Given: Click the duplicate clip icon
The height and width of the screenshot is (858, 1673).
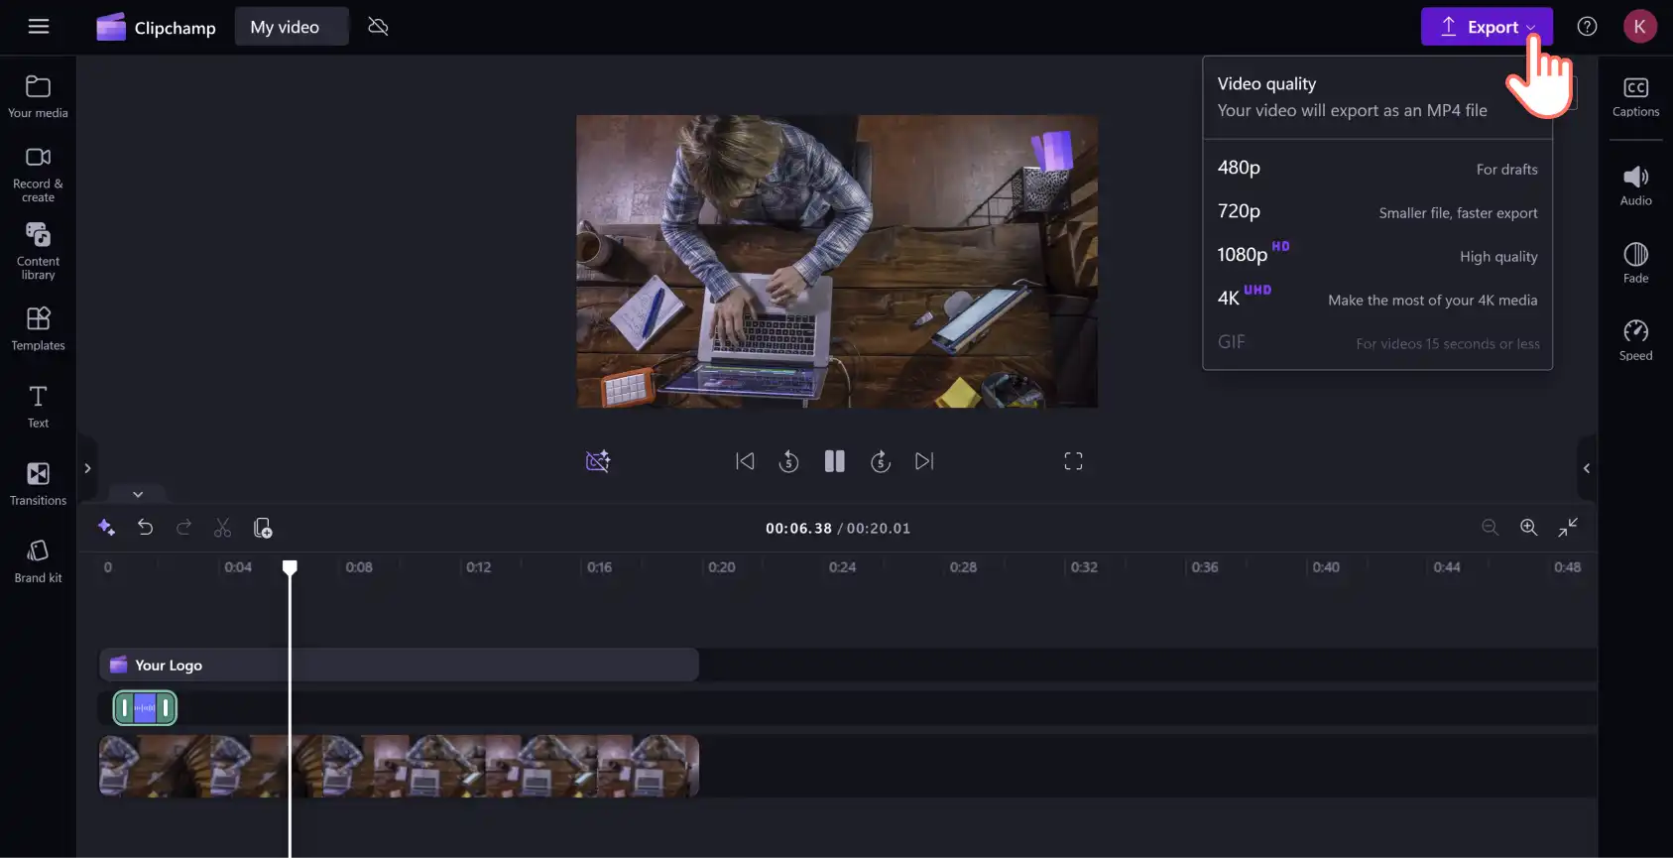Looking at the screenshot, I should pyautogui.click(x=263, y=528).
